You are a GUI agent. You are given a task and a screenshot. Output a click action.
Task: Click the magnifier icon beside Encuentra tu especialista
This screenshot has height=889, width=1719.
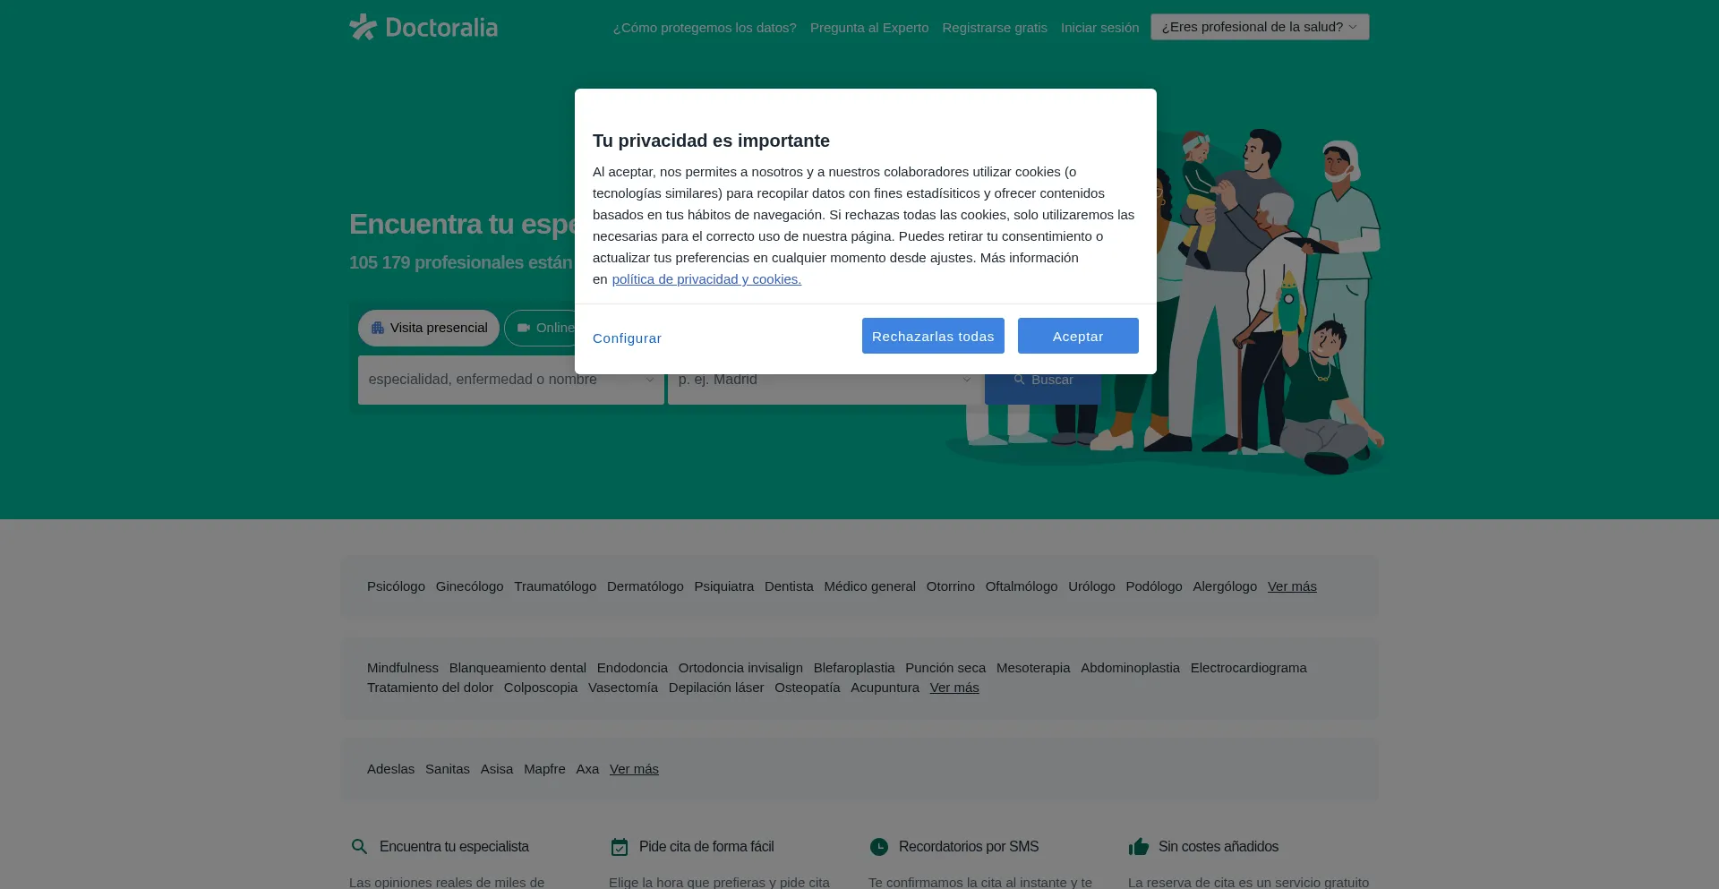coord(359,847)
